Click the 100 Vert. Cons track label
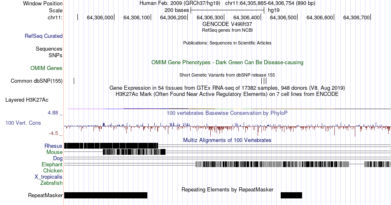 click(23, 123)
